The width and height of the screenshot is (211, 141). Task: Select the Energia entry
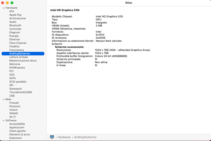click(x=14, y=36)
